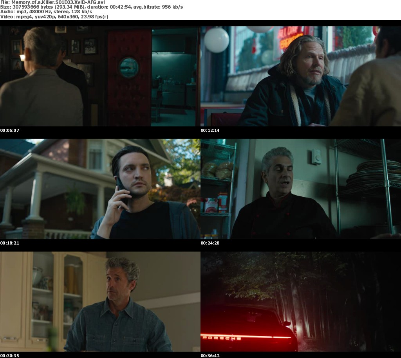Open the thumbnail of the man facing the red door
This screenshot has height=358, width=401.
[100, 76]
